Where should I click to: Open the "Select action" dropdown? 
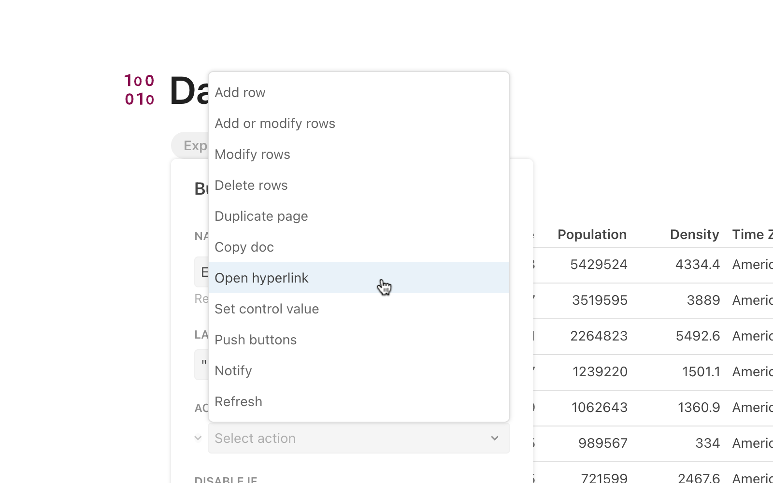point(338,438)
